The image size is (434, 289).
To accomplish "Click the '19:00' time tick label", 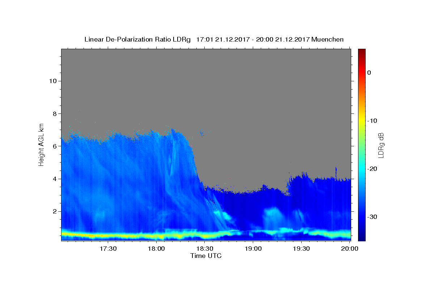I will click(253, 249).
